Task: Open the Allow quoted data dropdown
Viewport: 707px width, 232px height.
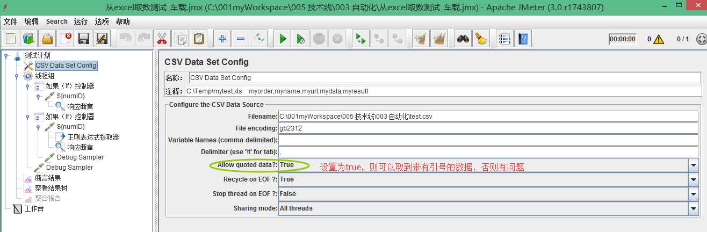Action: (694, 165)
